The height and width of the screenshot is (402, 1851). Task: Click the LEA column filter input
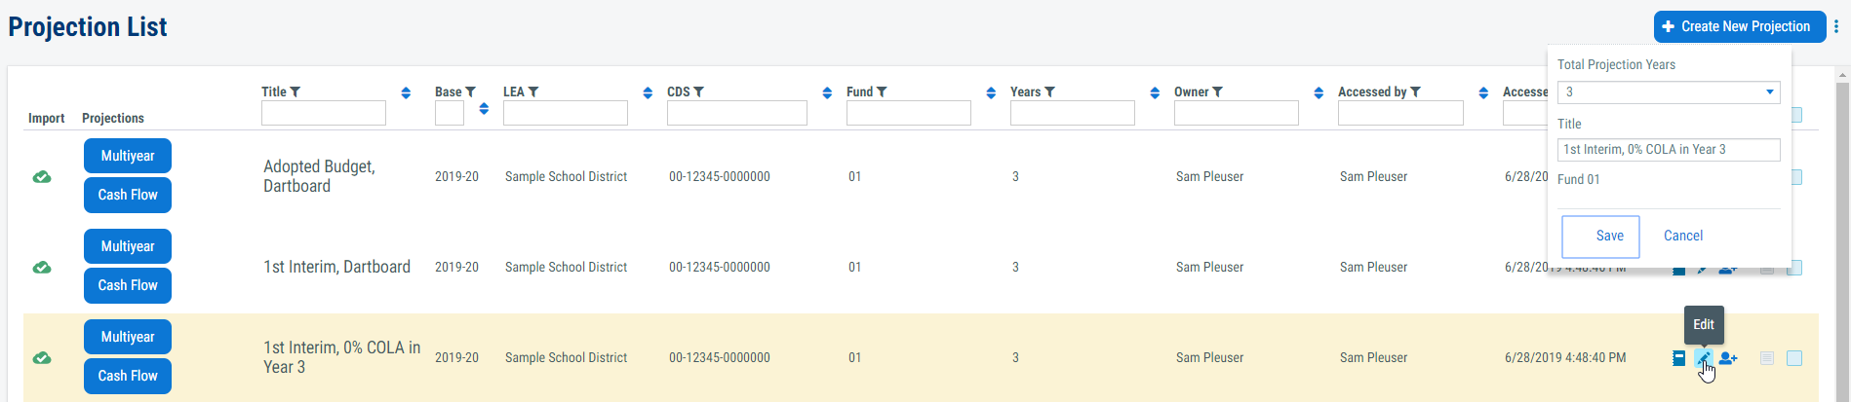pyautogui.click(x=566, y=113)
